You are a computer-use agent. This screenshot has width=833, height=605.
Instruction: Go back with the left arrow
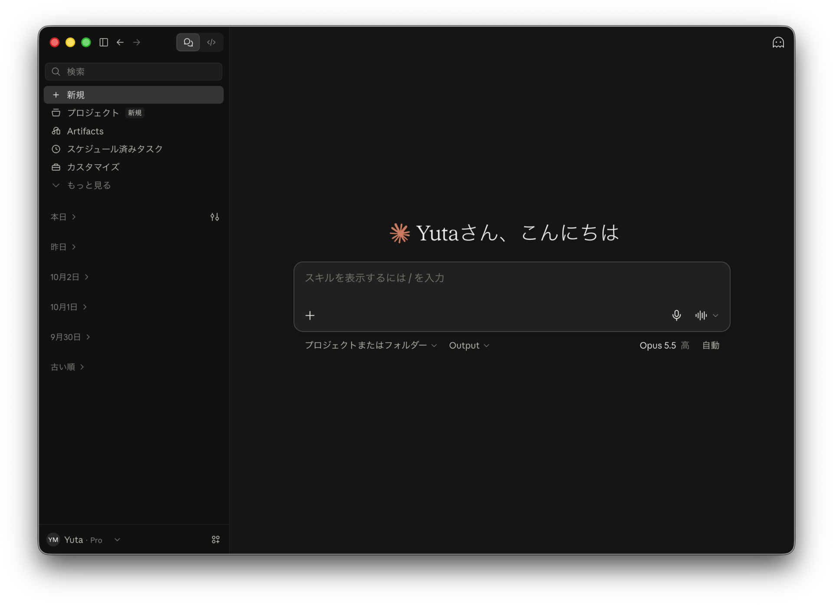[120, 42]
